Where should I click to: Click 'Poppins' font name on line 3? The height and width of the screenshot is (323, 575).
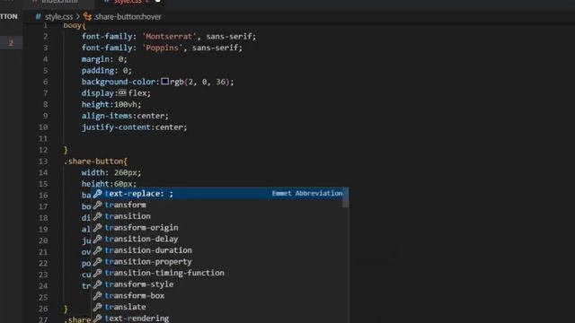pyautogui.click(x=162, y=48)
